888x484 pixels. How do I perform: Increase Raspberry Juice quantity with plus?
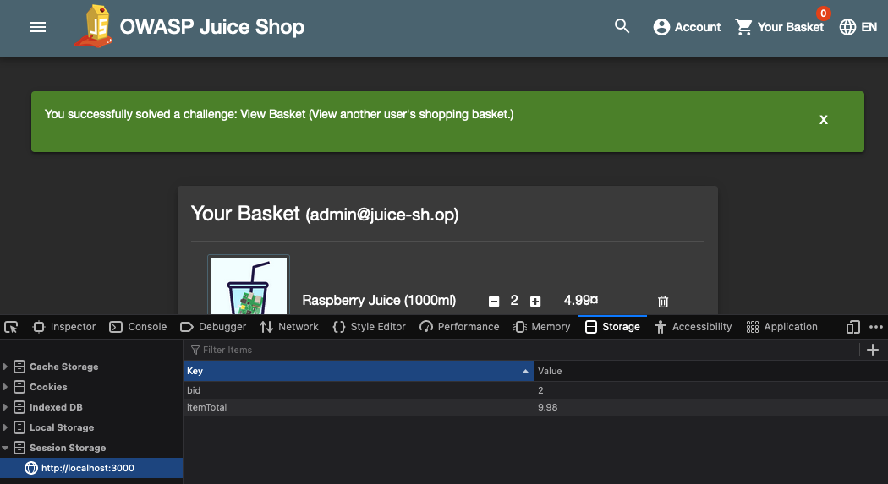(535, 302)
